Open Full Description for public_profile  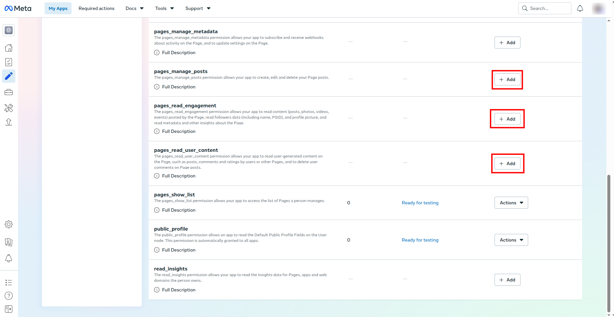tap(179, 250)
